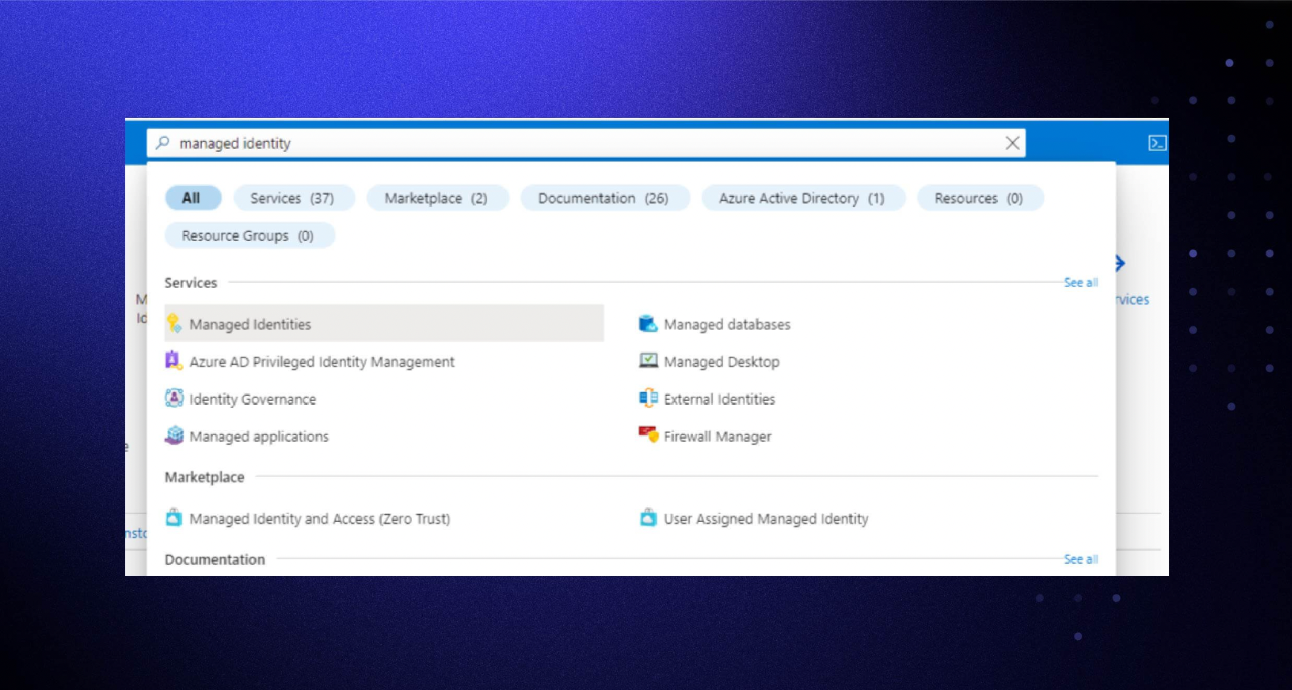Viewport: 1292px width, 690px height.
Task: Click the Marketplace section heading
Action: point(204,477)
